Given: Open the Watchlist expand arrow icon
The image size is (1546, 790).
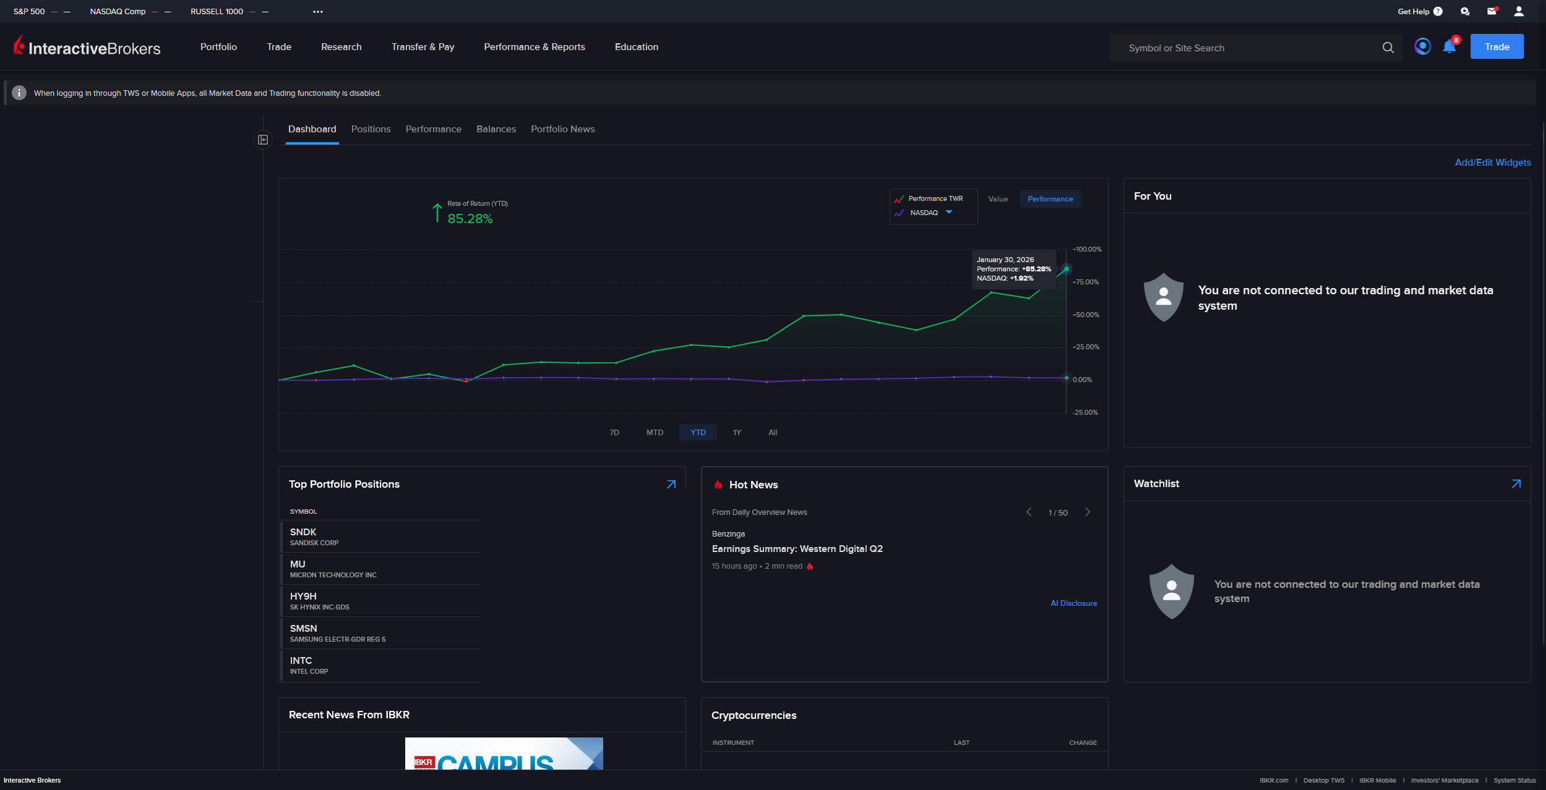Looking at the screenshot, I should point(1516,484).
